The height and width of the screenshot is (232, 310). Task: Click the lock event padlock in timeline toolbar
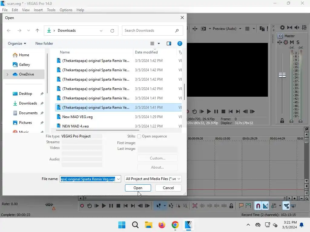(x=231, y=206)
